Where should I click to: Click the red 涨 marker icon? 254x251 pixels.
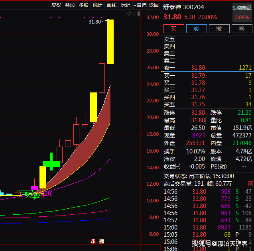(93, 241)
